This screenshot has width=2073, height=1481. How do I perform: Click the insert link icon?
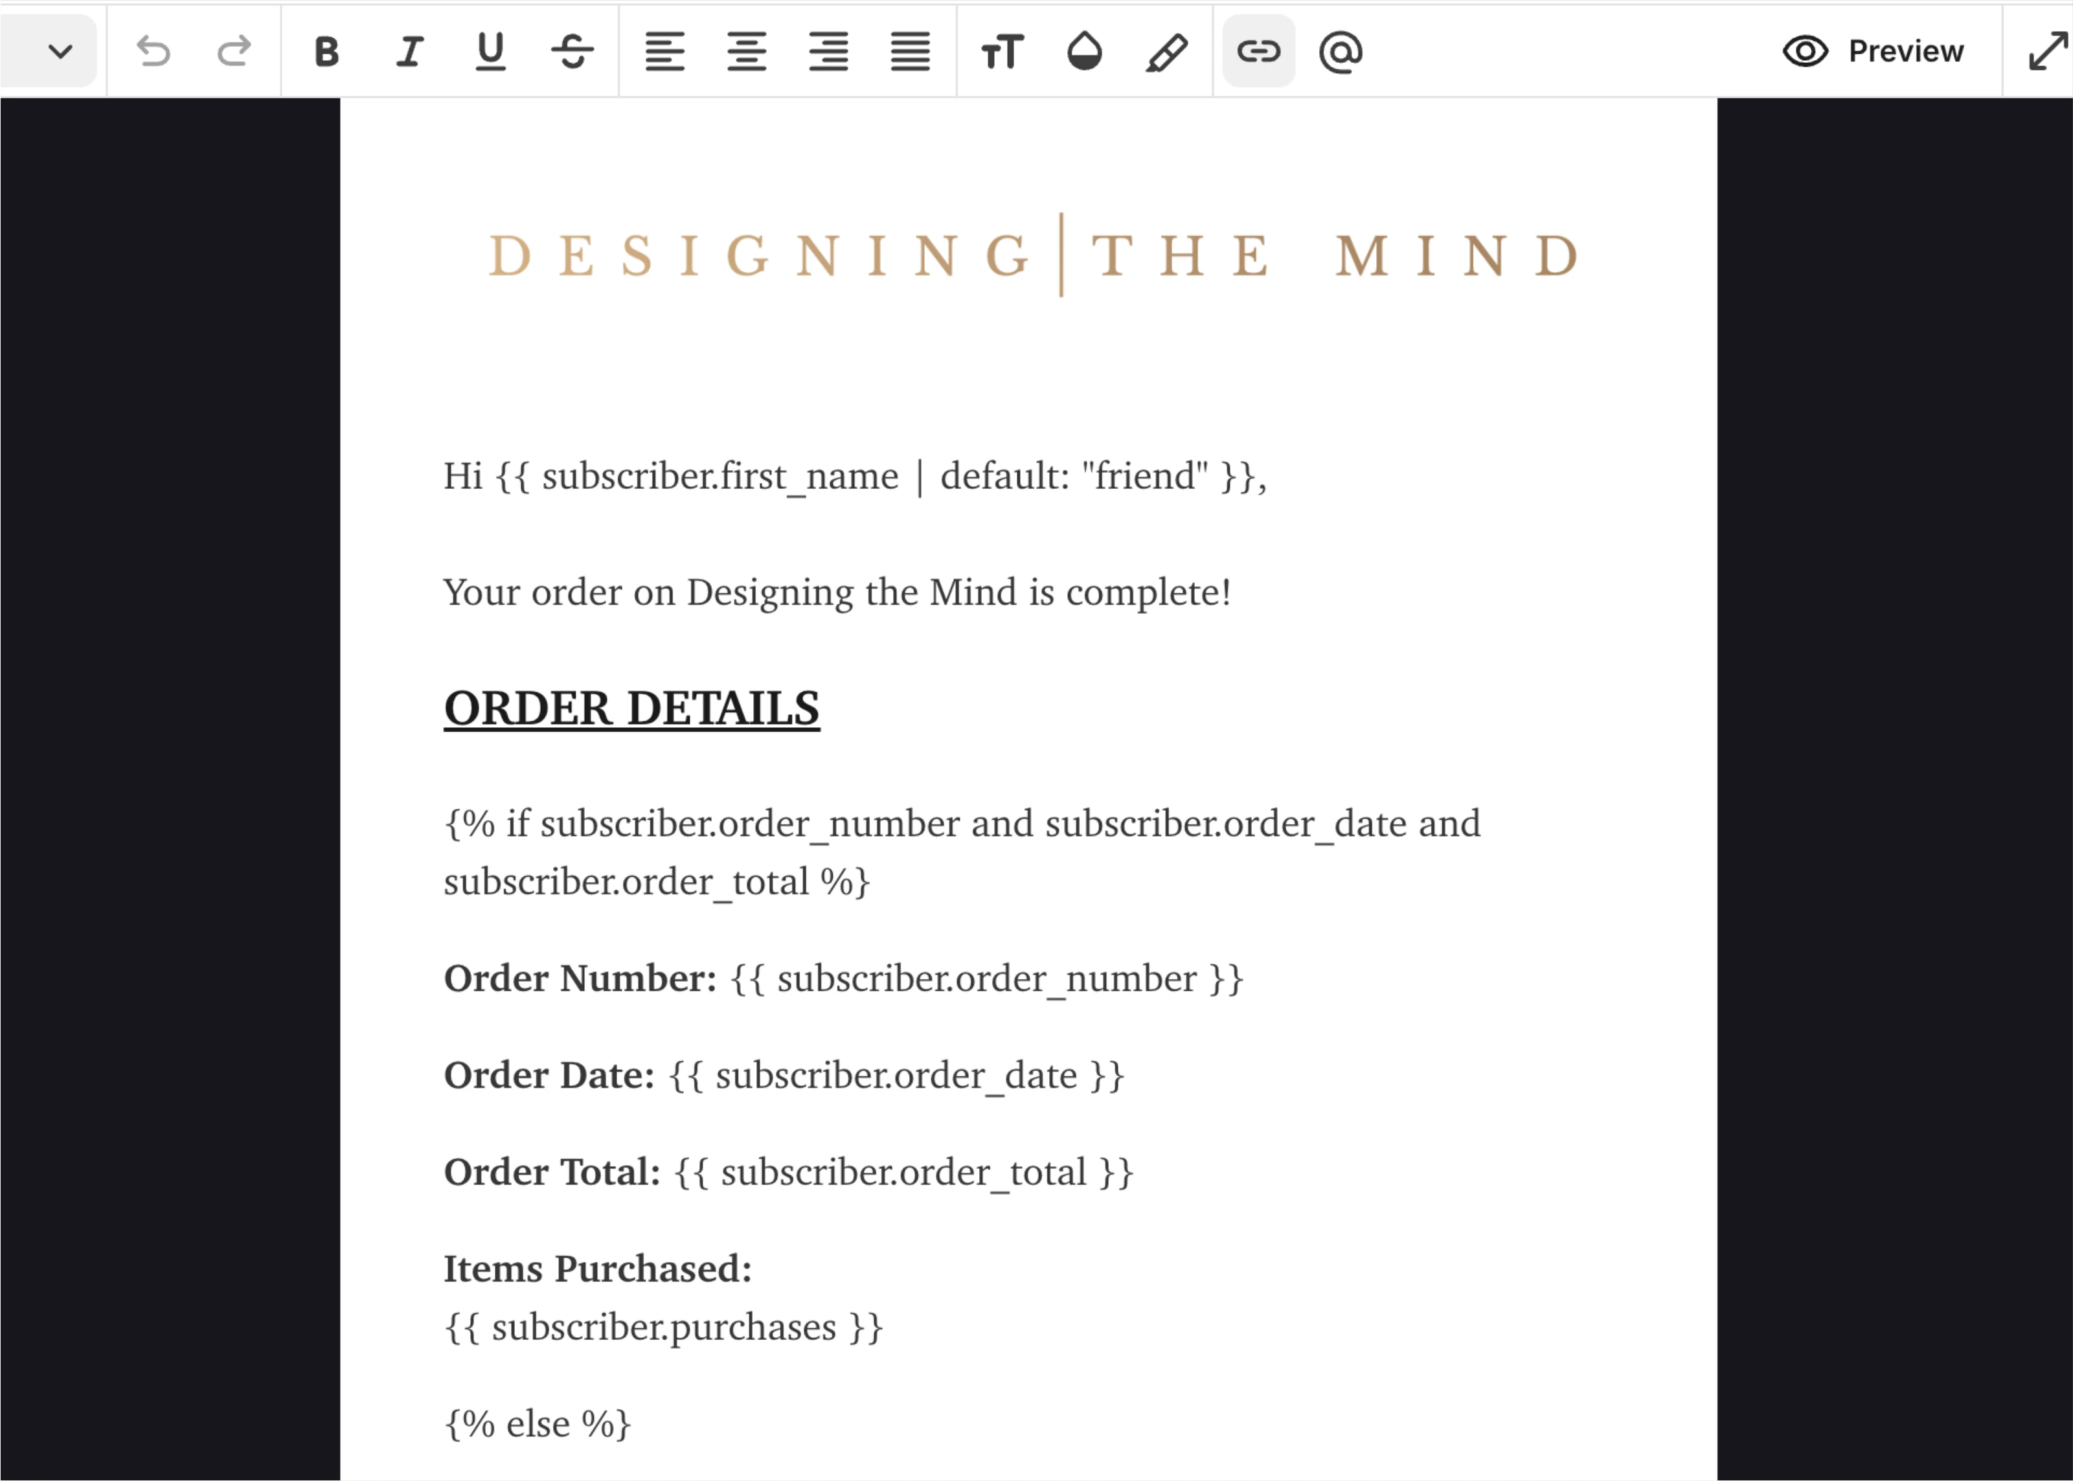tap(1258, 52)
